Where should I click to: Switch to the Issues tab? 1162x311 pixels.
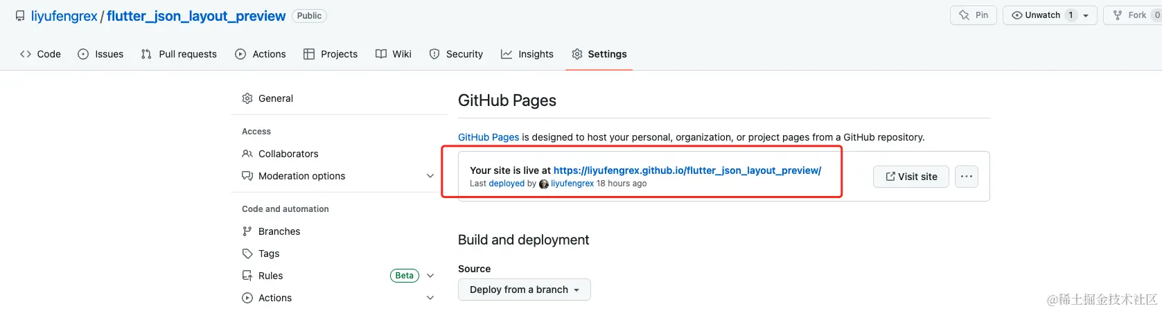(101, 54)
